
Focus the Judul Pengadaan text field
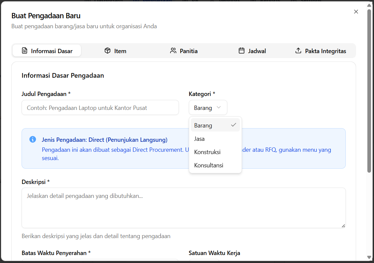coord(100,108)
